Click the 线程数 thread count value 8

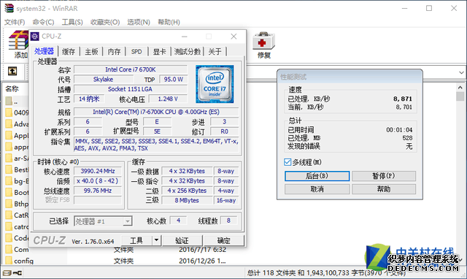[x=228, y=221]
